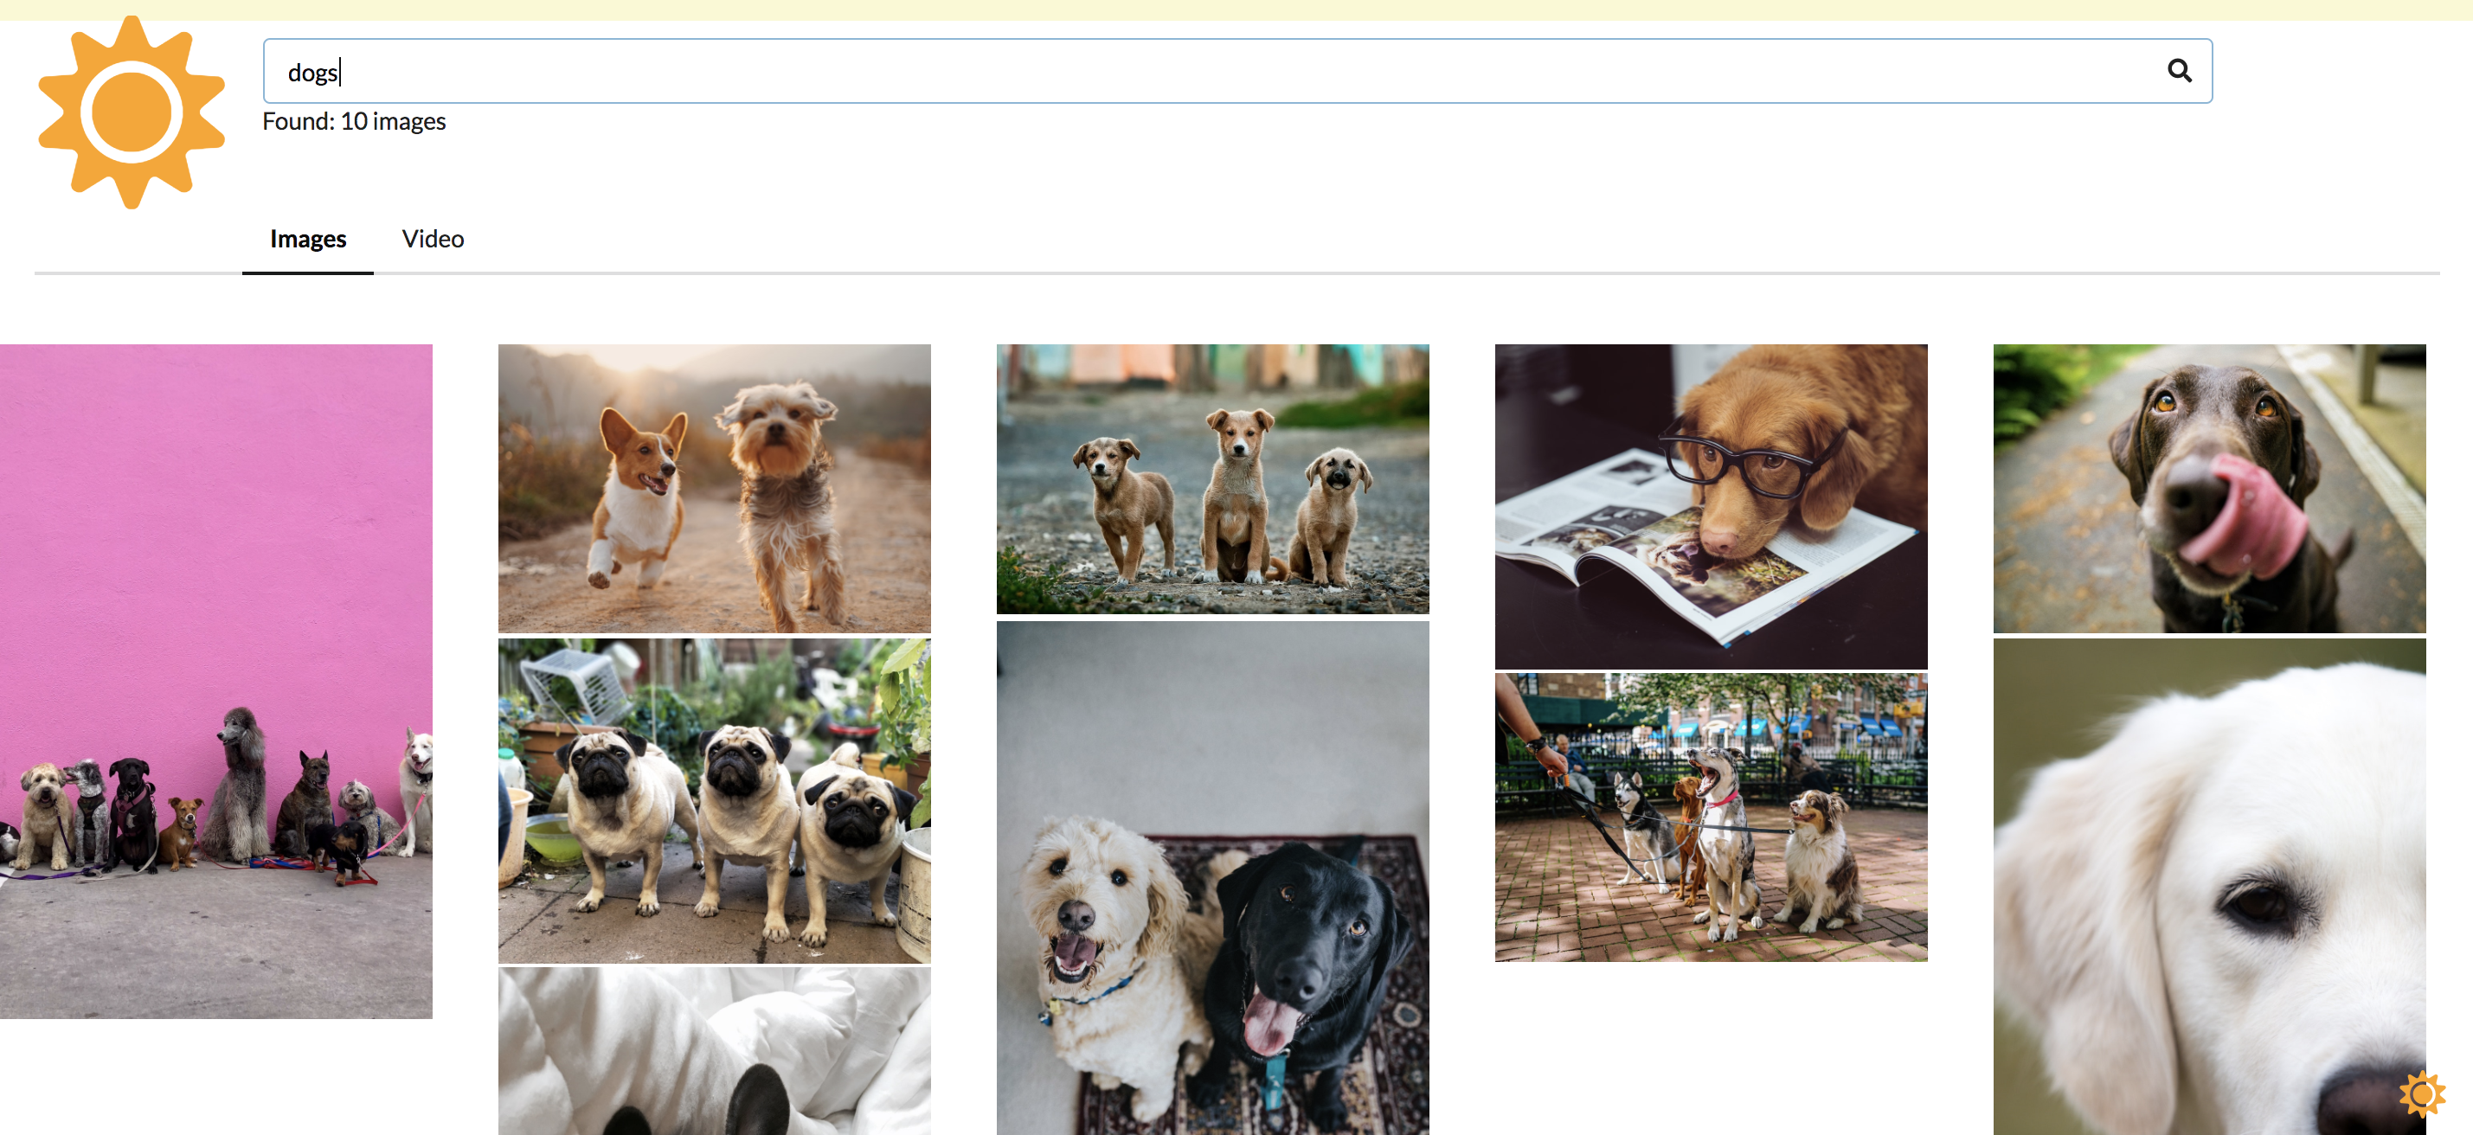The width and height of the screenshot is (2473, 1135).
Task: Open the white dog close-up photo
Action: (2208, 888)
